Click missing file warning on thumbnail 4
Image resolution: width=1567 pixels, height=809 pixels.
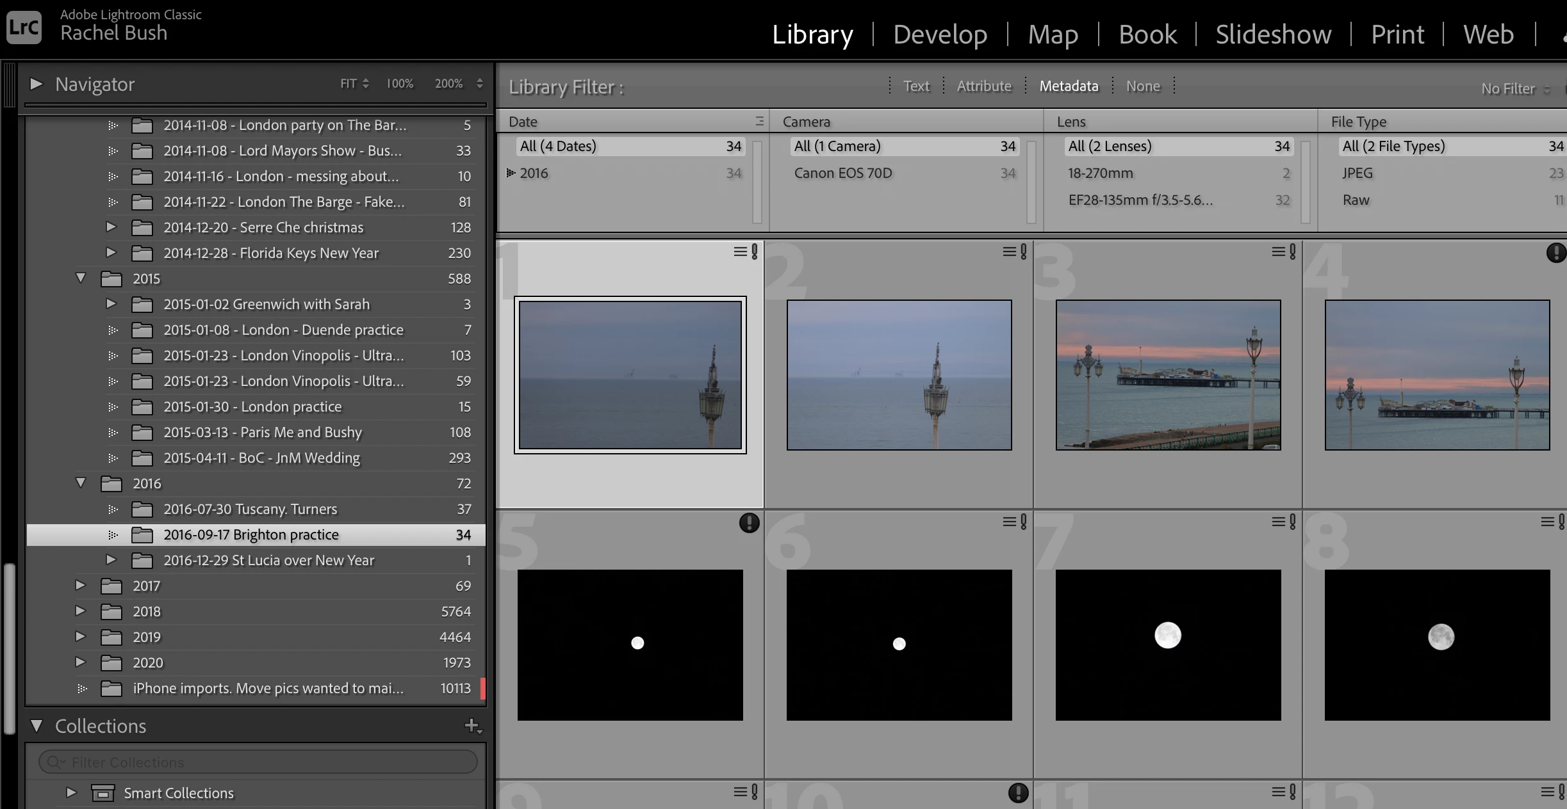tap(1555, 253)
